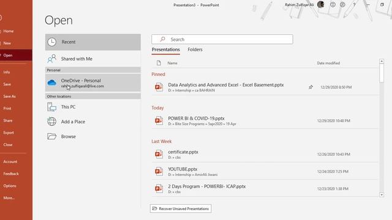The width and height of the screenshot is (392, 220).
Task: Click the Help question mark icon
Action: 354,4
